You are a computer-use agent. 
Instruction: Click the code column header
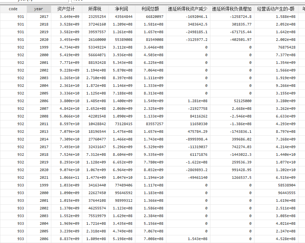point(13,9)
